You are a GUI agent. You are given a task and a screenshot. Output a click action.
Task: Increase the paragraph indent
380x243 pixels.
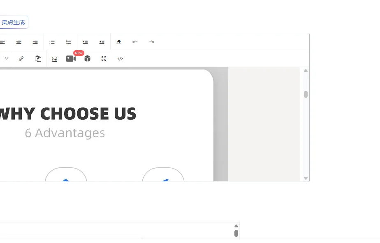point(85,42)
